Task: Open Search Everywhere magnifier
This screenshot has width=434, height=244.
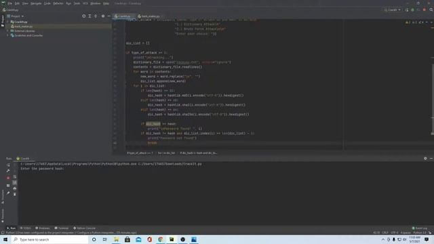Action: (x=431, y=9)
